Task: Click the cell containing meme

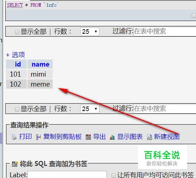Action: [40, 84]
